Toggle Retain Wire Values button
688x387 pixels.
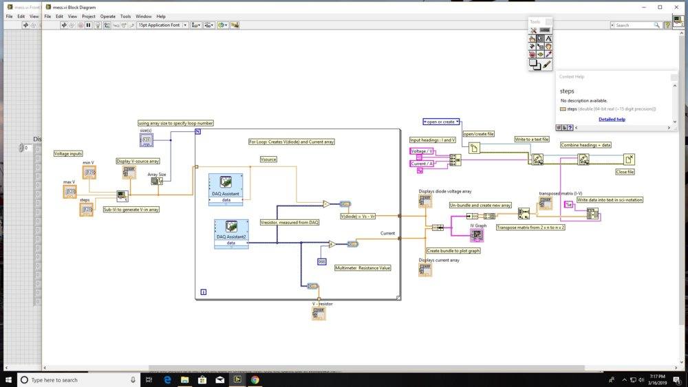coord(106,25)
